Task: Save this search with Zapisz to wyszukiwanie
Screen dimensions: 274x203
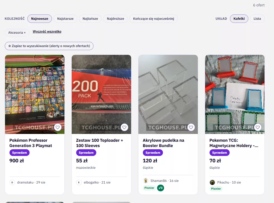Action: [x=49, y=46]
